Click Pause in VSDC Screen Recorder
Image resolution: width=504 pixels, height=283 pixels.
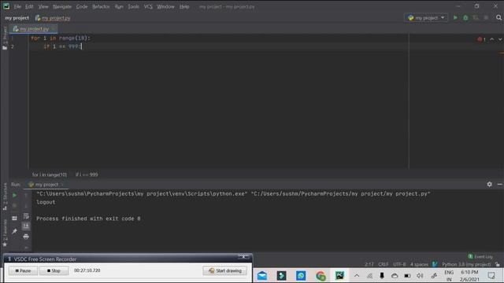point(23,270)
